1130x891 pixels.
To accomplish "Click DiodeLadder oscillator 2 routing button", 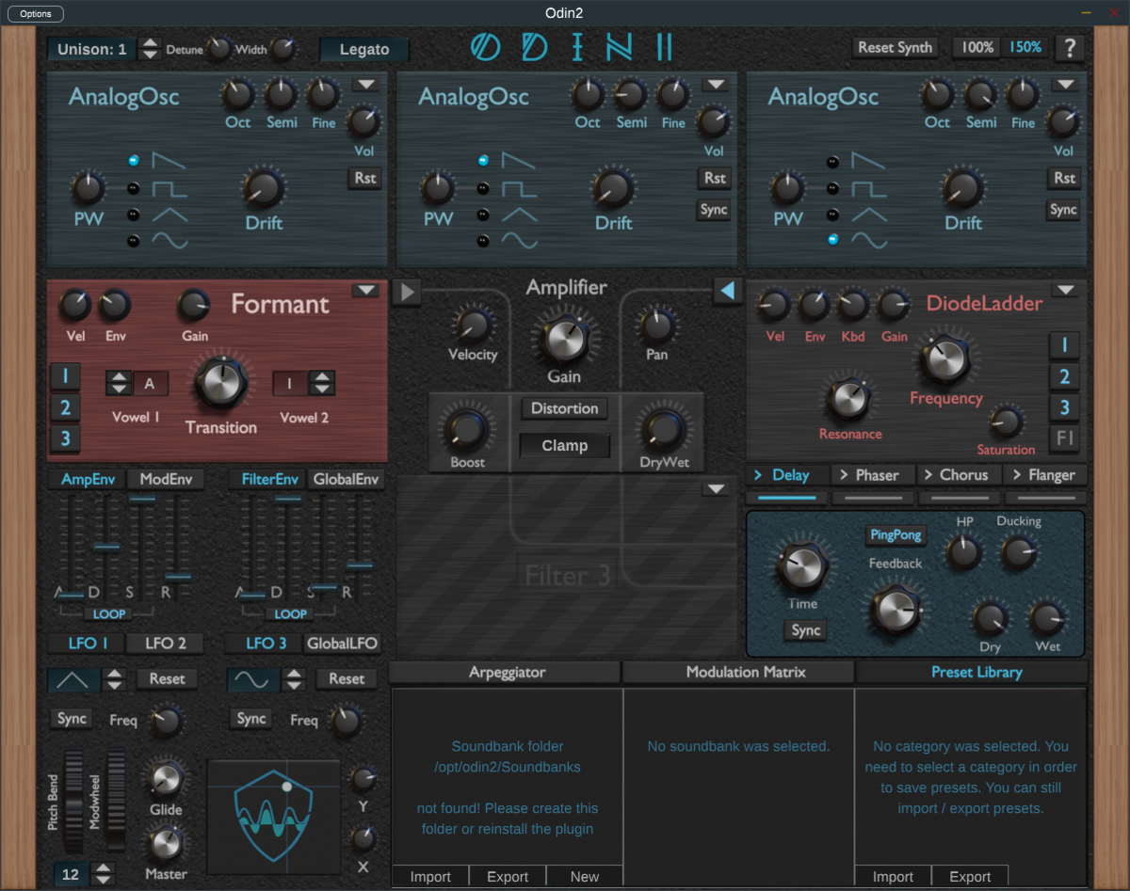I will [1064, 377].
